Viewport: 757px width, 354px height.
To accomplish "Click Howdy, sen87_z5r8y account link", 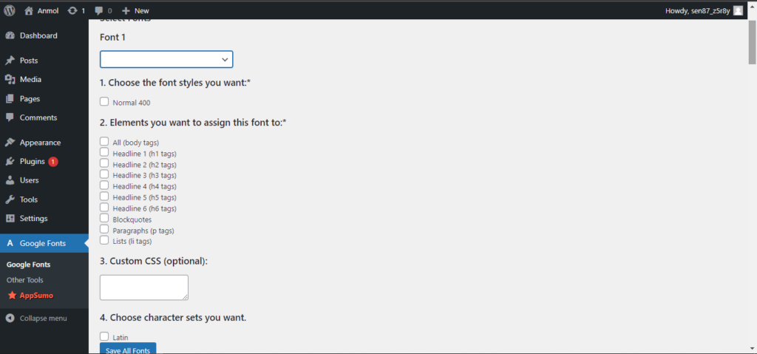I will click(697, 10).
